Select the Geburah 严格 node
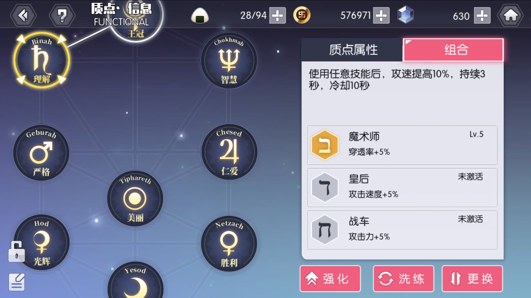531x298 pixels. pyautogui.click(x=41, y=153)
